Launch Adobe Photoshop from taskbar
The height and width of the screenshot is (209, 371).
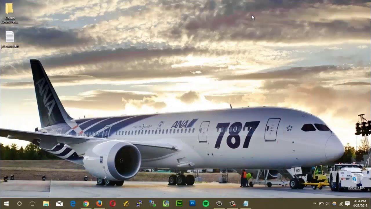pyautogui.click(x=192, y=203)
